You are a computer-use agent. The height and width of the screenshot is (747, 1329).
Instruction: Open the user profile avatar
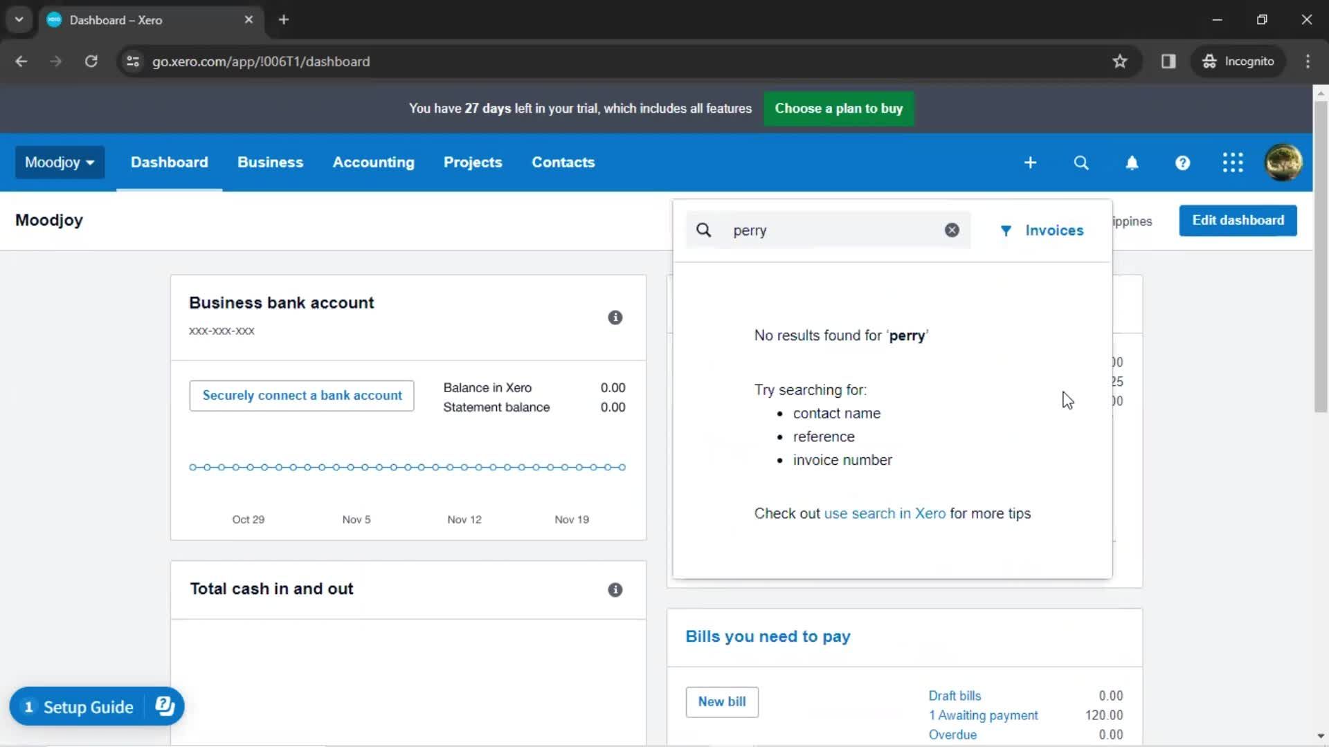1283,163
